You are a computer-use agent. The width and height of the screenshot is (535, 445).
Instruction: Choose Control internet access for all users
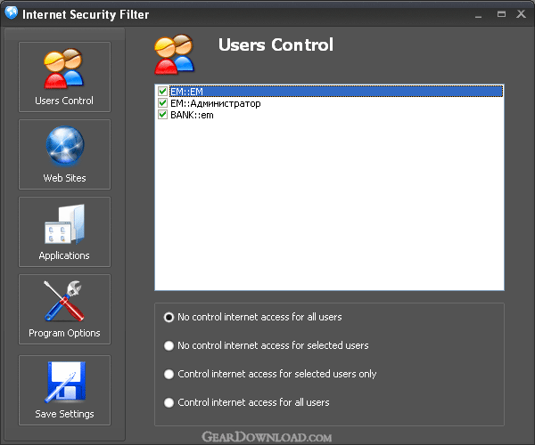click(x=169, y=403)
